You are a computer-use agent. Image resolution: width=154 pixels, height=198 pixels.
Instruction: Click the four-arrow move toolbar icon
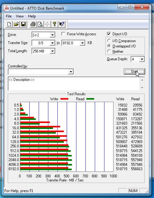[x=47, y=24]
